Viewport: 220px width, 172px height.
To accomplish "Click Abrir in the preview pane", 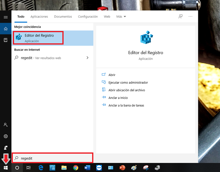I will pos(112,75).
